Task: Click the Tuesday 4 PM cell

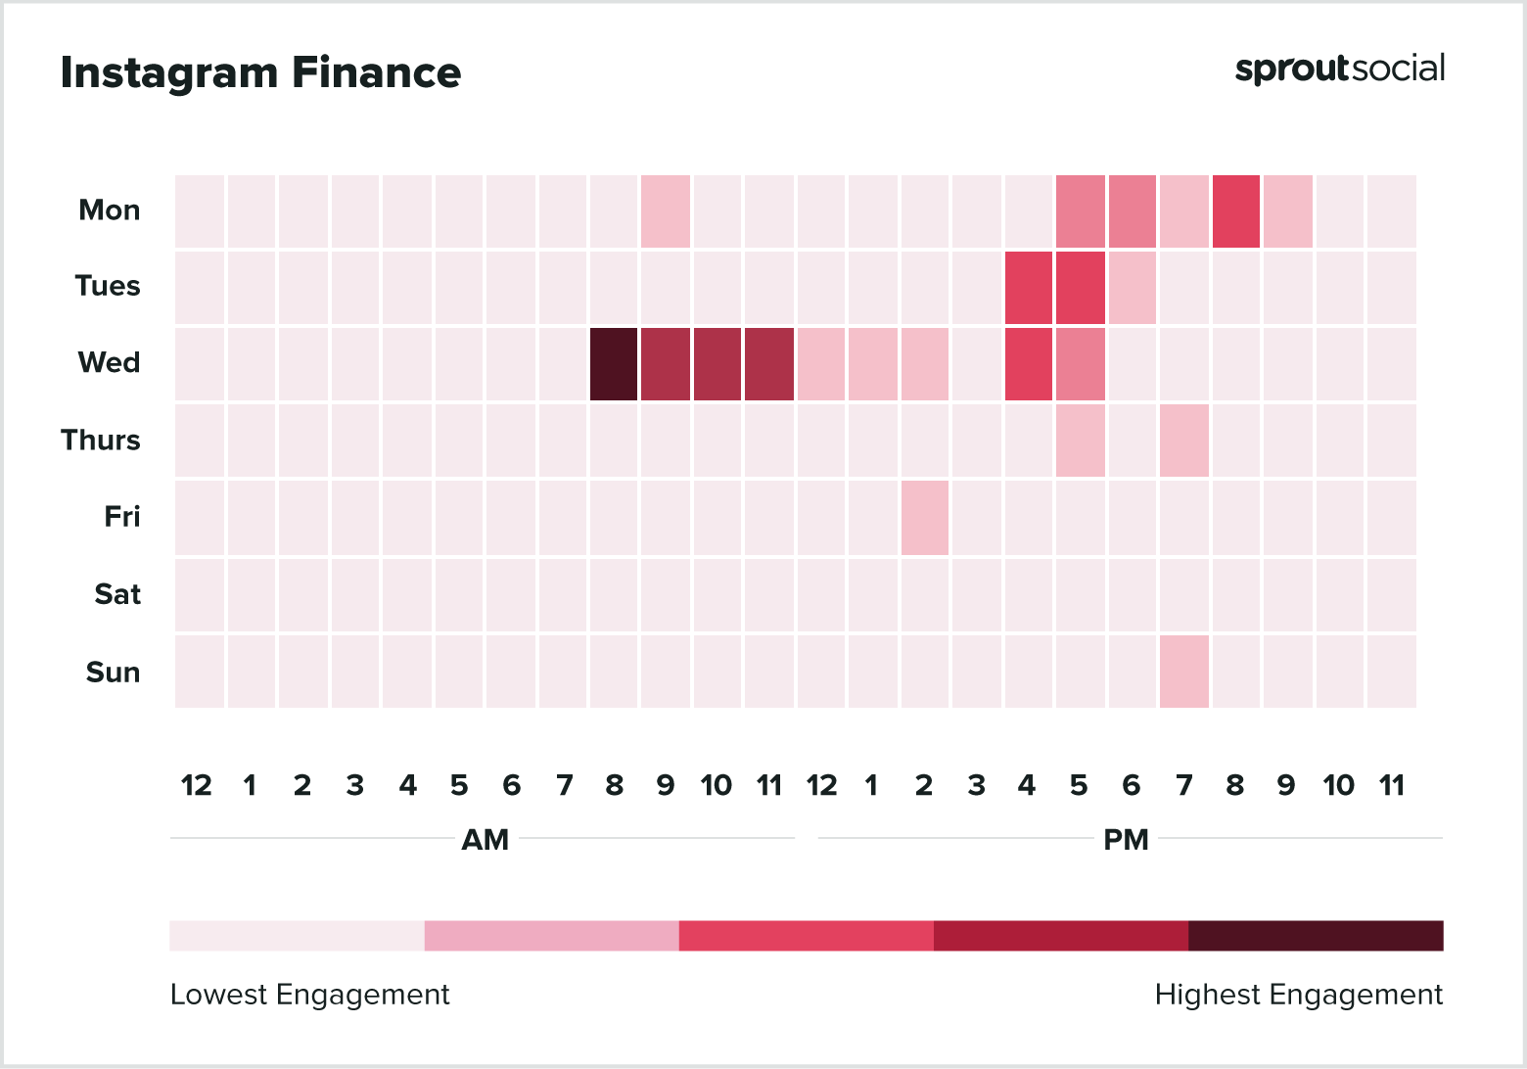Action: 1029,288
